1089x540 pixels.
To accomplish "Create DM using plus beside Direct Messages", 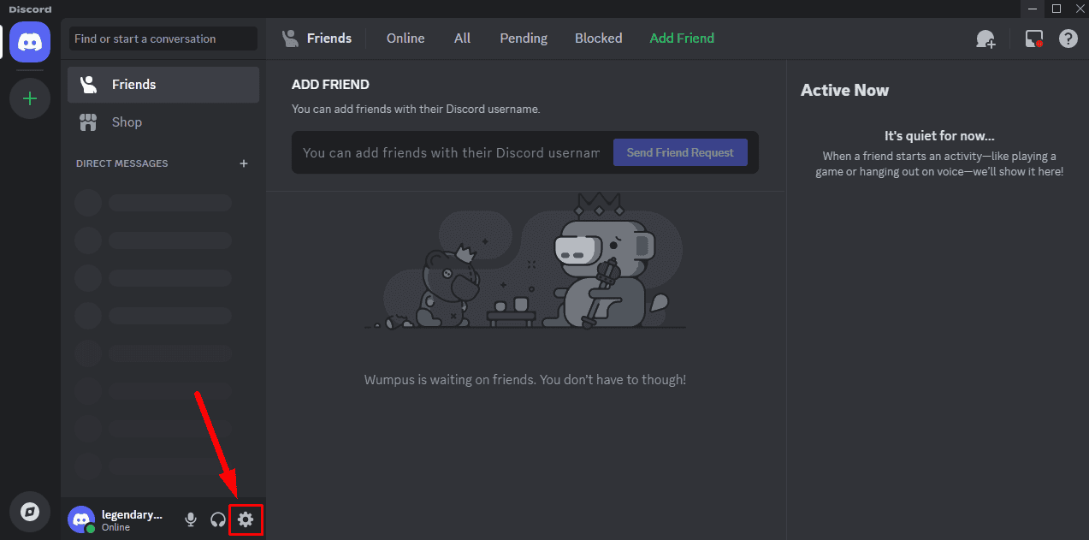I will click(x=244, y=163).
